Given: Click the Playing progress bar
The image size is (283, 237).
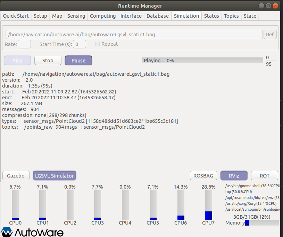Looking at the screenshot, I should (x=202, y=61).
